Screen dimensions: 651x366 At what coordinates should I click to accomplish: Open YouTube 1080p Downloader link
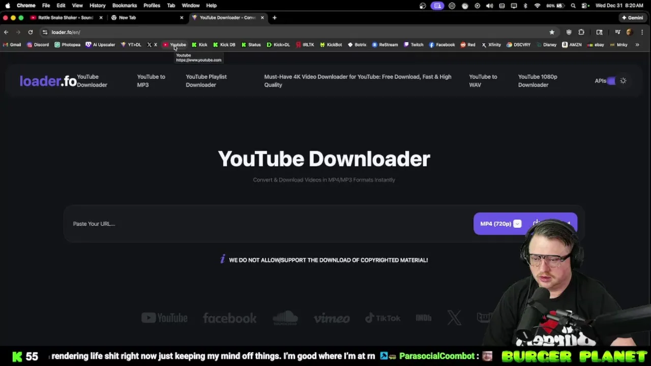click(538, 81)
